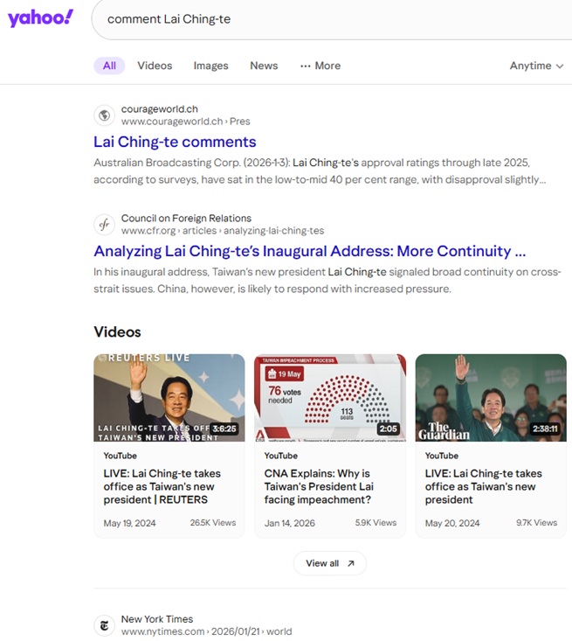572x641 pixels.
Task: Click the New York Times favicon
Action: [x=104, y=625]
